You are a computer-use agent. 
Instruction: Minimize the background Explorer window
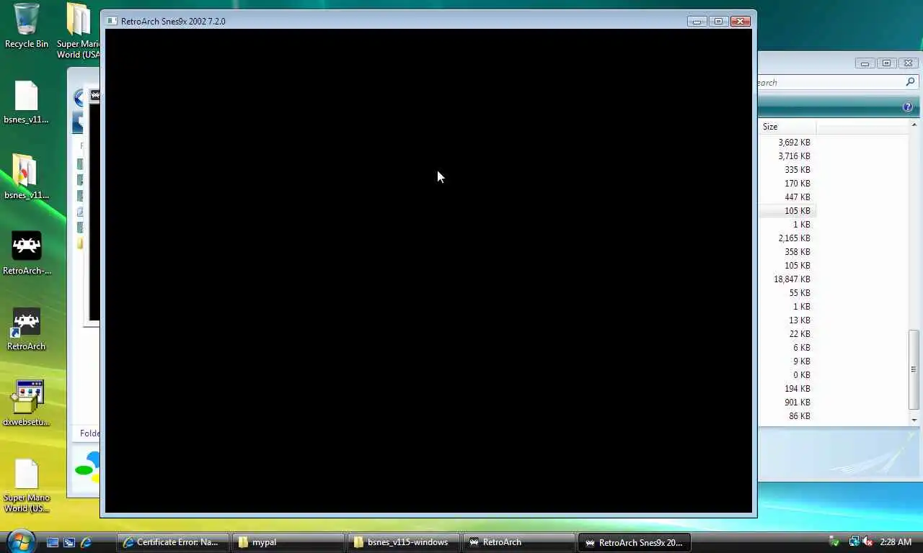tap(865, 63)
